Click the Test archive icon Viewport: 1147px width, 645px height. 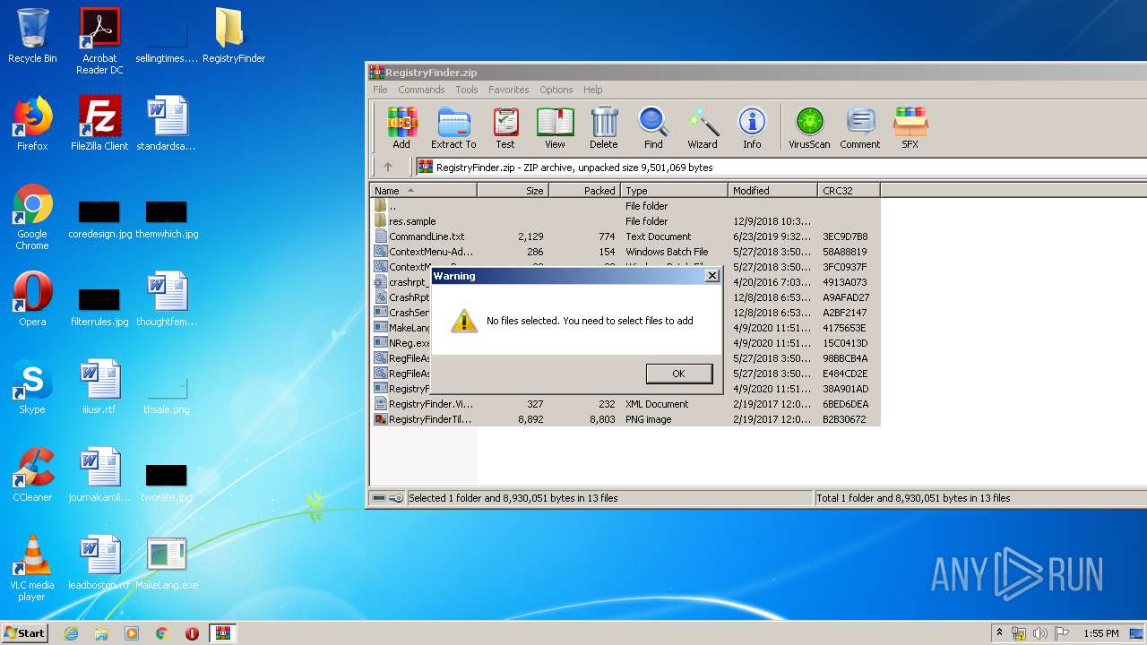505,127
